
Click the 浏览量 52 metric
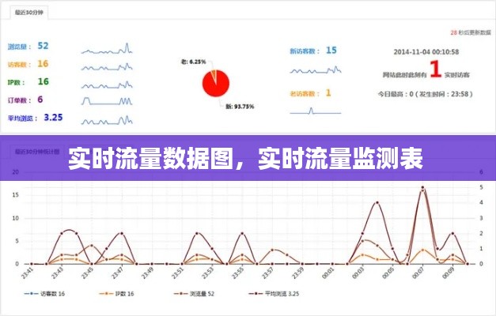tap(28, 47)
